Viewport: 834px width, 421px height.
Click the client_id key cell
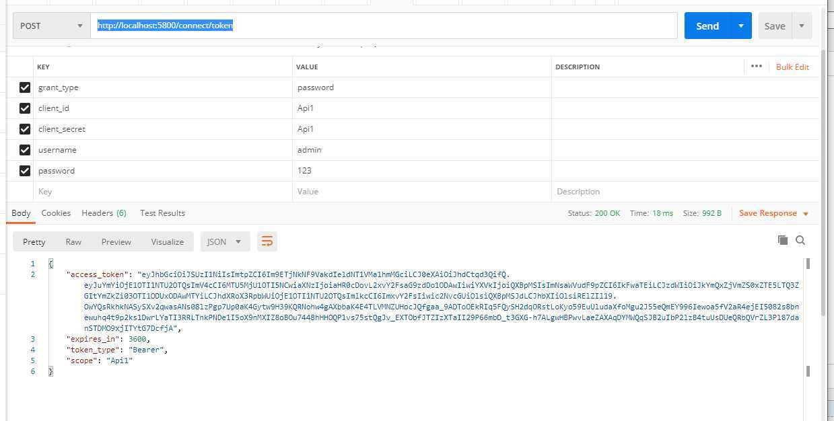coord(163,108)
